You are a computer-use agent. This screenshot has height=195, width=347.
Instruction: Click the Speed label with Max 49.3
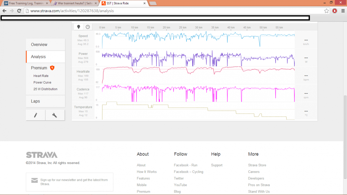pyautogui.click(x=83, y=40)
